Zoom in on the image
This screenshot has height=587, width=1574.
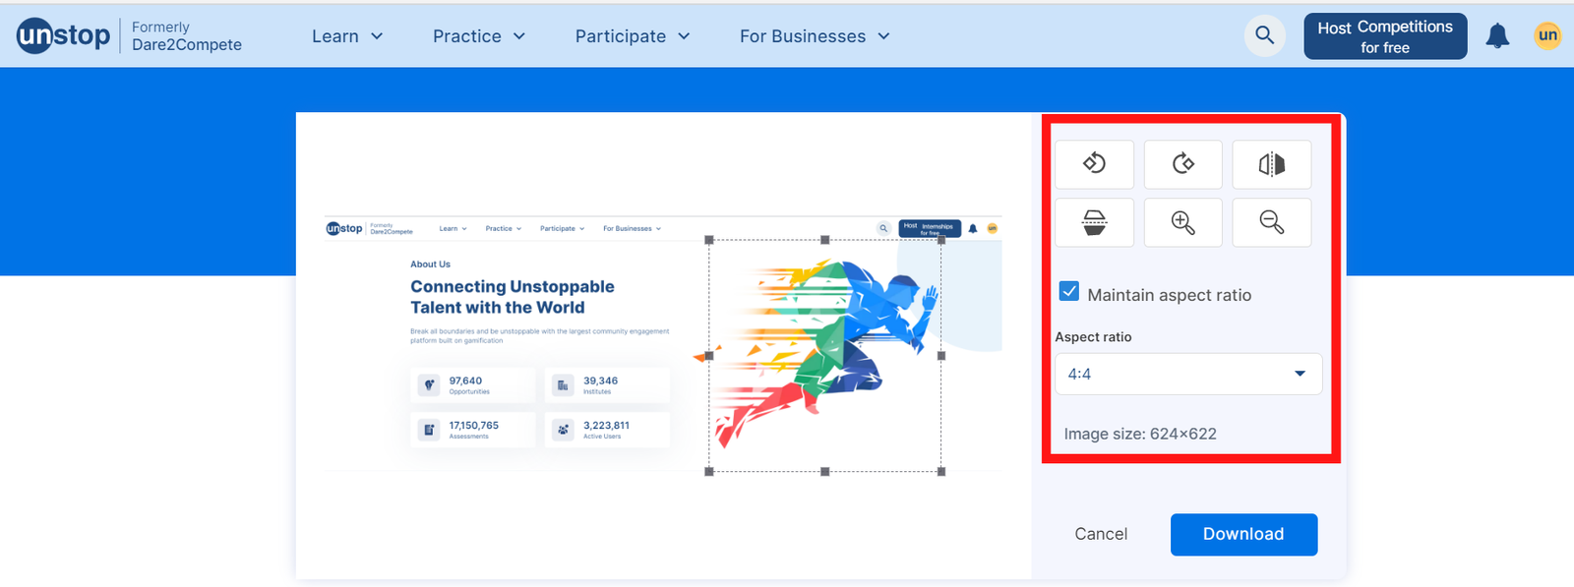pyautogui.click(x=1182, y=222)
